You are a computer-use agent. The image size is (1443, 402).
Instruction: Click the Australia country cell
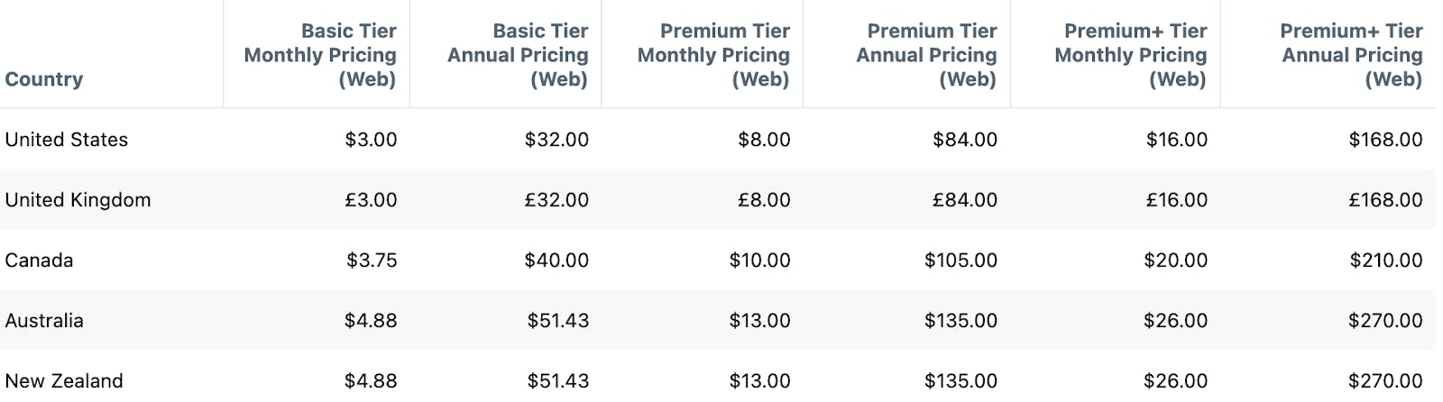44,321
